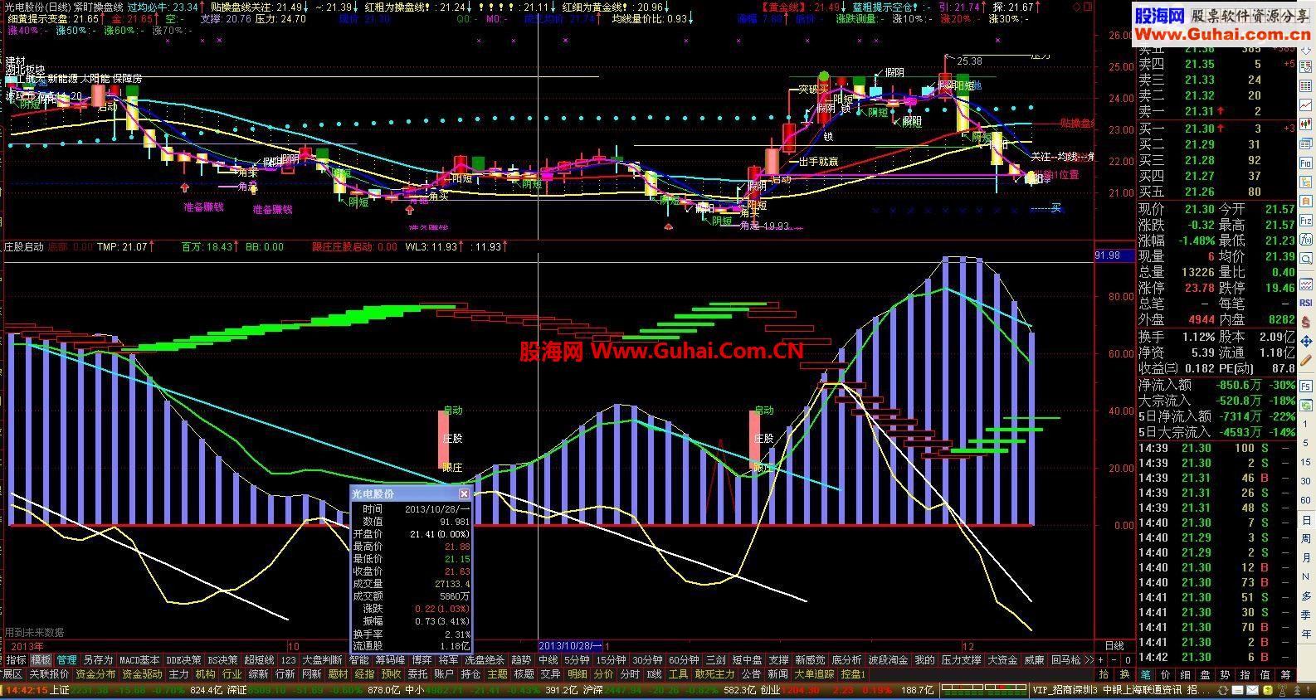The height and width of the screenshot is (700, 1316).
Task: Open 敢死主力 in bottom row
Action: pyautogui.click(x=715, y=674)
